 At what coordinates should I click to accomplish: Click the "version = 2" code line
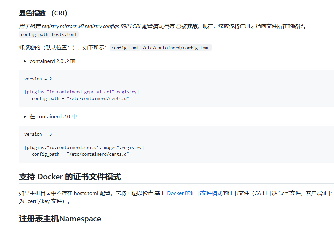38,79
